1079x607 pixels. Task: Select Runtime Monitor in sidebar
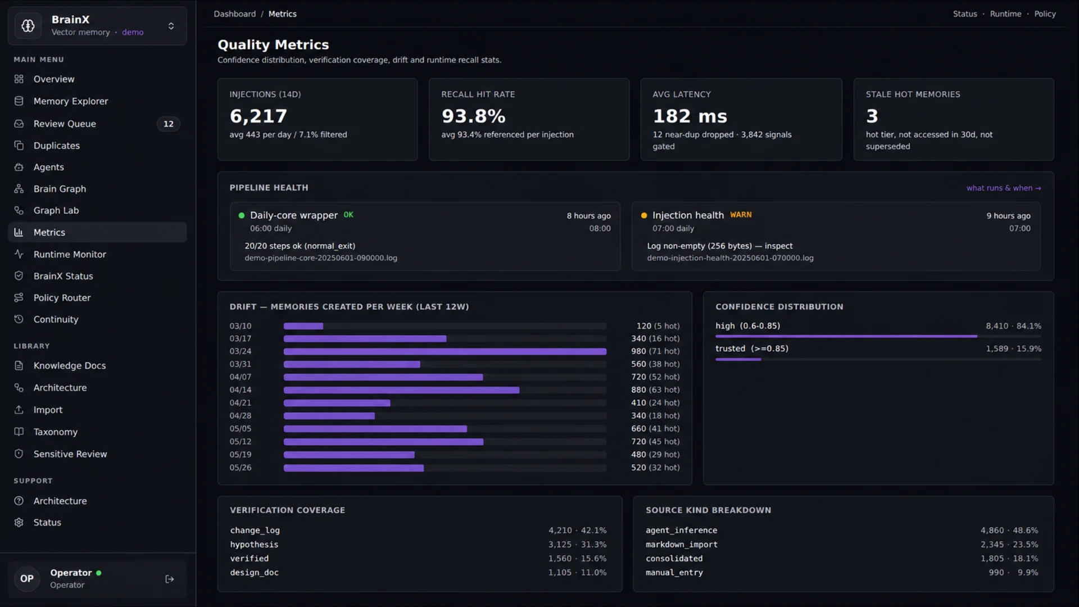97,254
